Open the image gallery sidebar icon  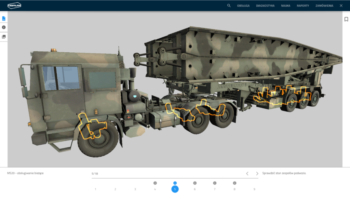(x=4, y=37)
